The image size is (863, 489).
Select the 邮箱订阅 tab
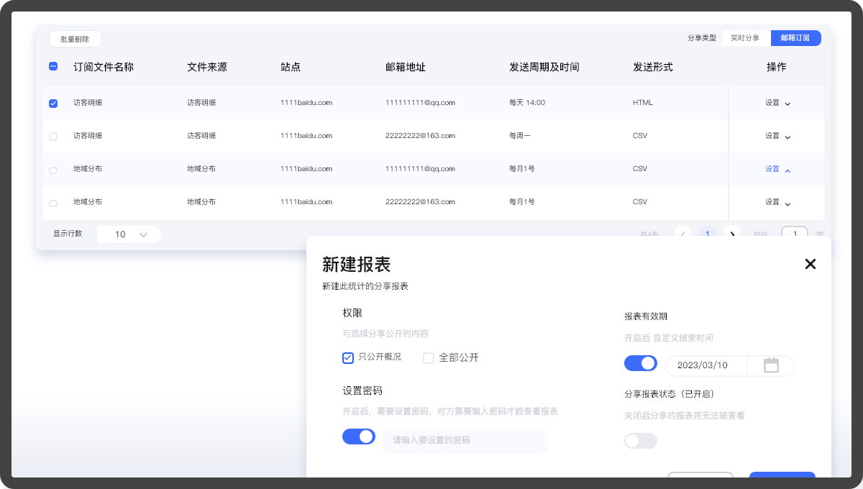pyautogui.click(x=795, y=38)
